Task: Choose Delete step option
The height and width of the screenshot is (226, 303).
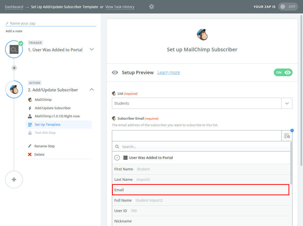Action: [39, 154]
